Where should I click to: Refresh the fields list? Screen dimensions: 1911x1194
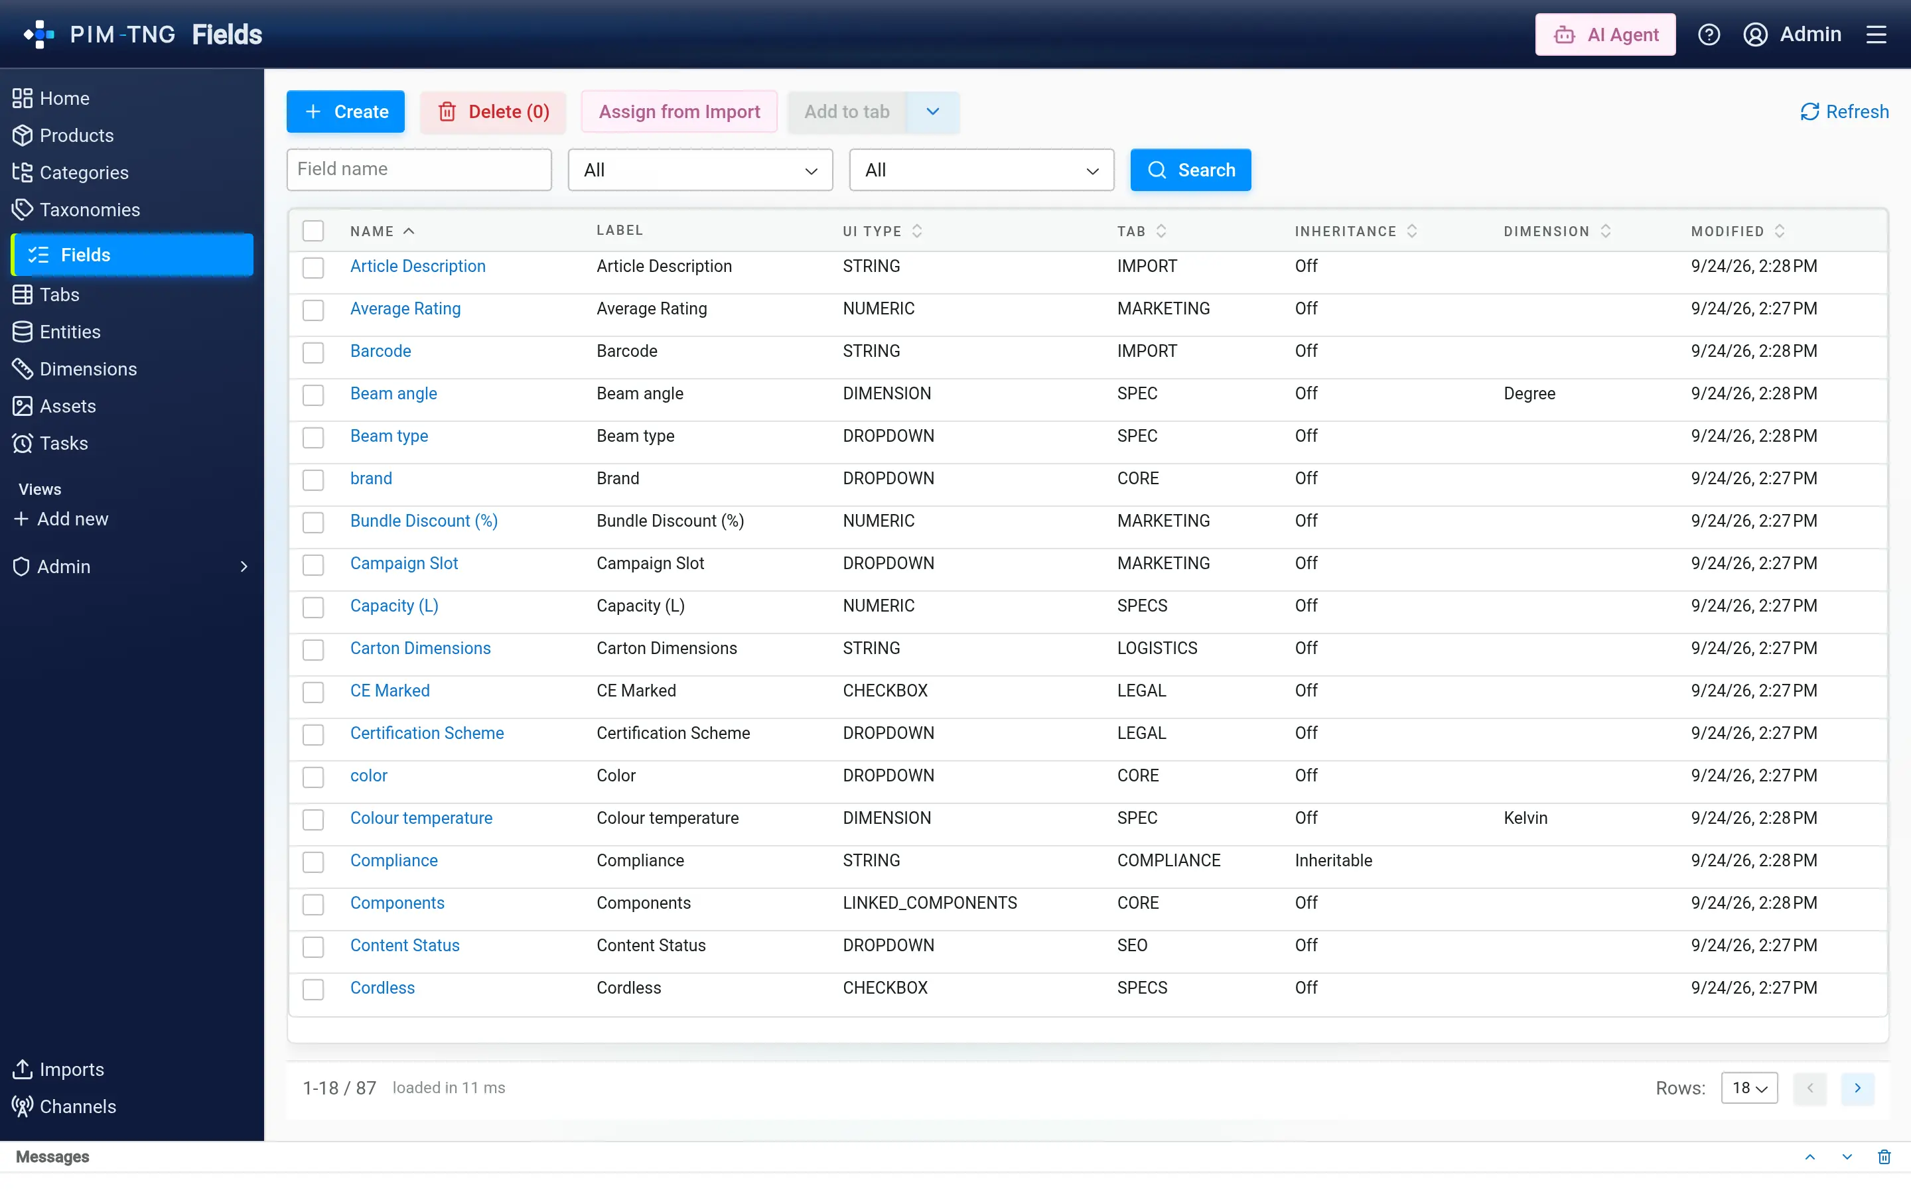pos(1844,111)
